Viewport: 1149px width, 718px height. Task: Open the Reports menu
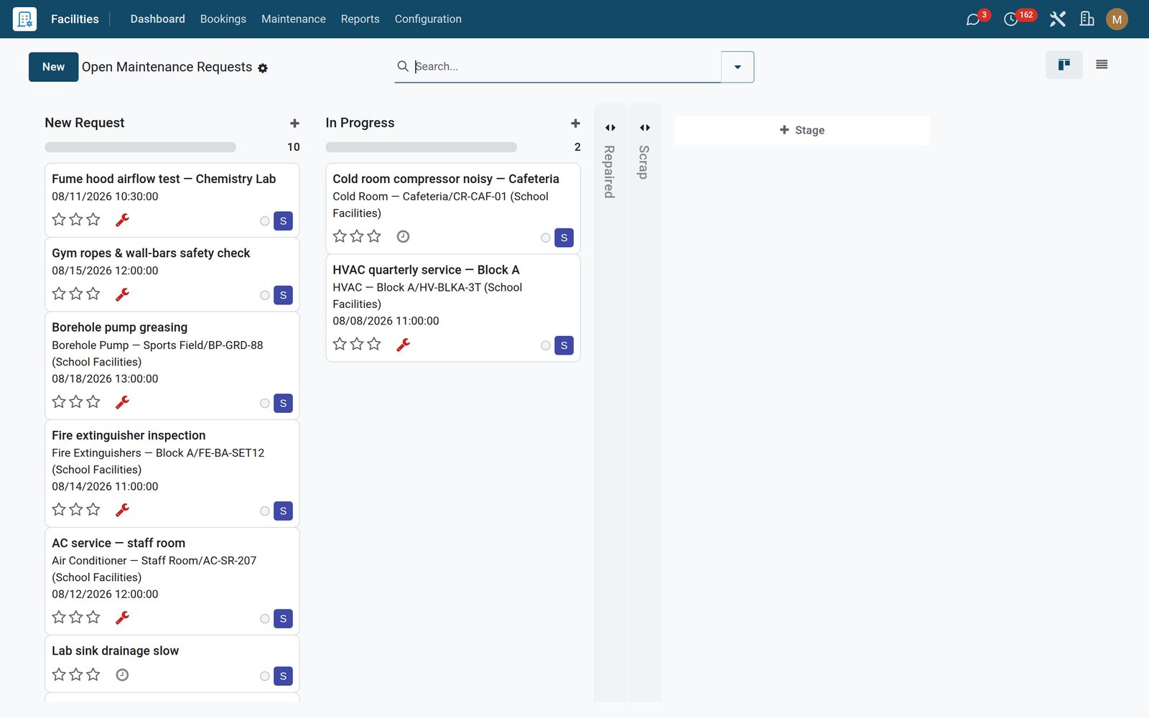tap(360, 19)
